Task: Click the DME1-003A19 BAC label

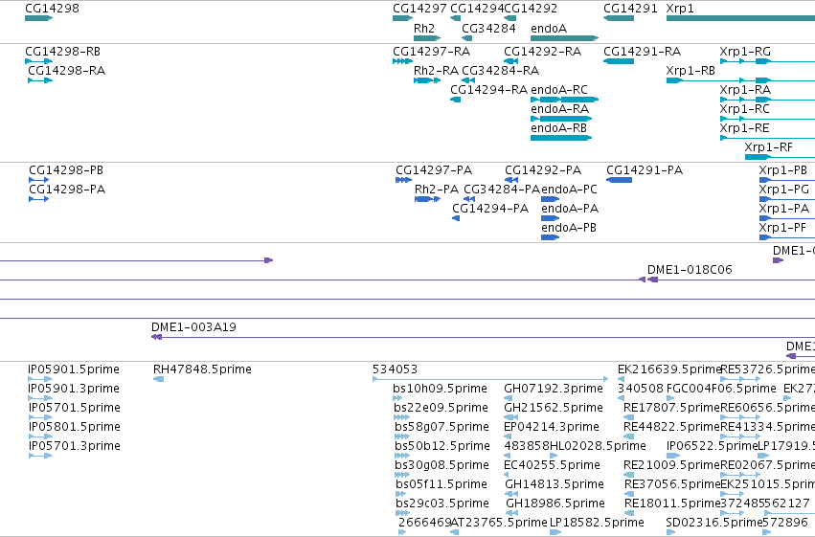Action: (x=193, y=327)
